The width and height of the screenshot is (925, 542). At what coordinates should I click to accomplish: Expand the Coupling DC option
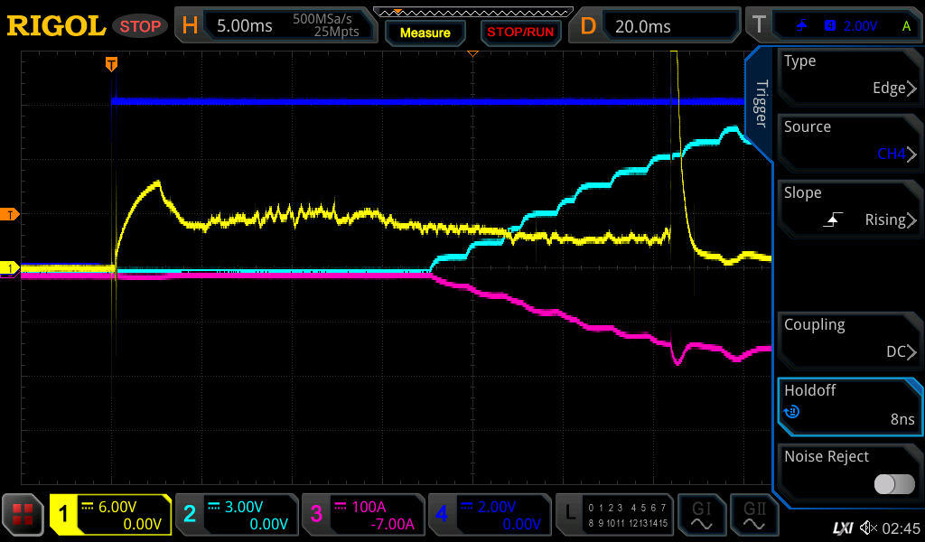coord(849,340)
